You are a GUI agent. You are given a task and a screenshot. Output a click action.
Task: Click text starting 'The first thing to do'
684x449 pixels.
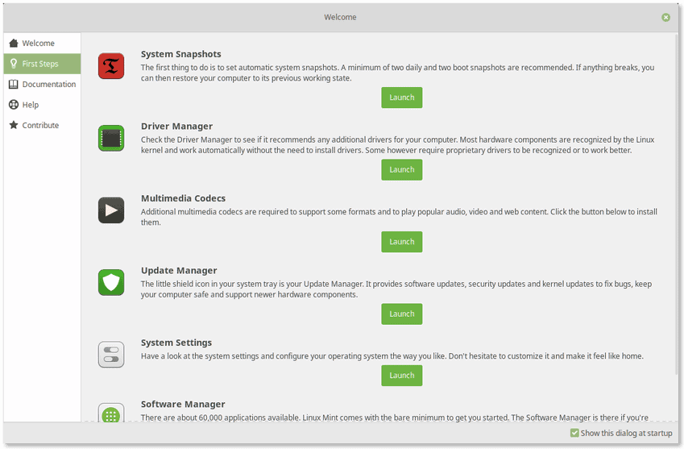coord(397,73)
